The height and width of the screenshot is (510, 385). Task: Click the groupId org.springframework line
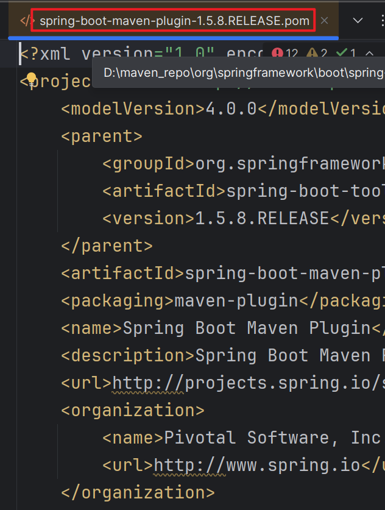(x=244, y=164)
